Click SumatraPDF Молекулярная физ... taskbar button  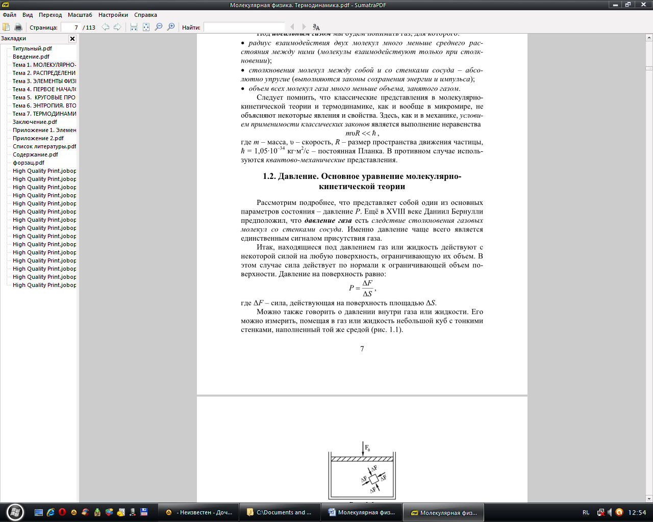[444, 512]
